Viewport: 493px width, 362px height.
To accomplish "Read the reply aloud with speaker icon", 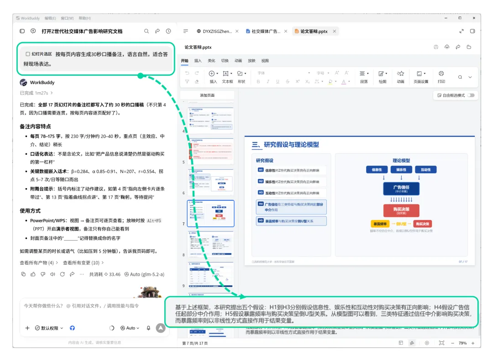I will pyautogui.click(x=52, y=274).
